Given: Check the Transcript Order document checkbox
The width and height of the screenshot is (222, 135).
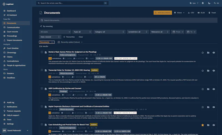Looking at the screenshot, I should click(42, 70).
